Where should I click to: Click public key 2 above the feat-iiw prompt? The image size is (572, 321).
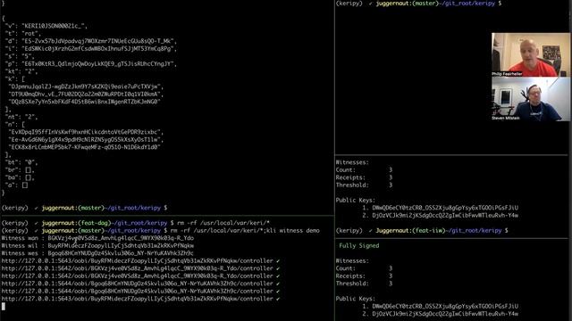click(x=441, y=216)
